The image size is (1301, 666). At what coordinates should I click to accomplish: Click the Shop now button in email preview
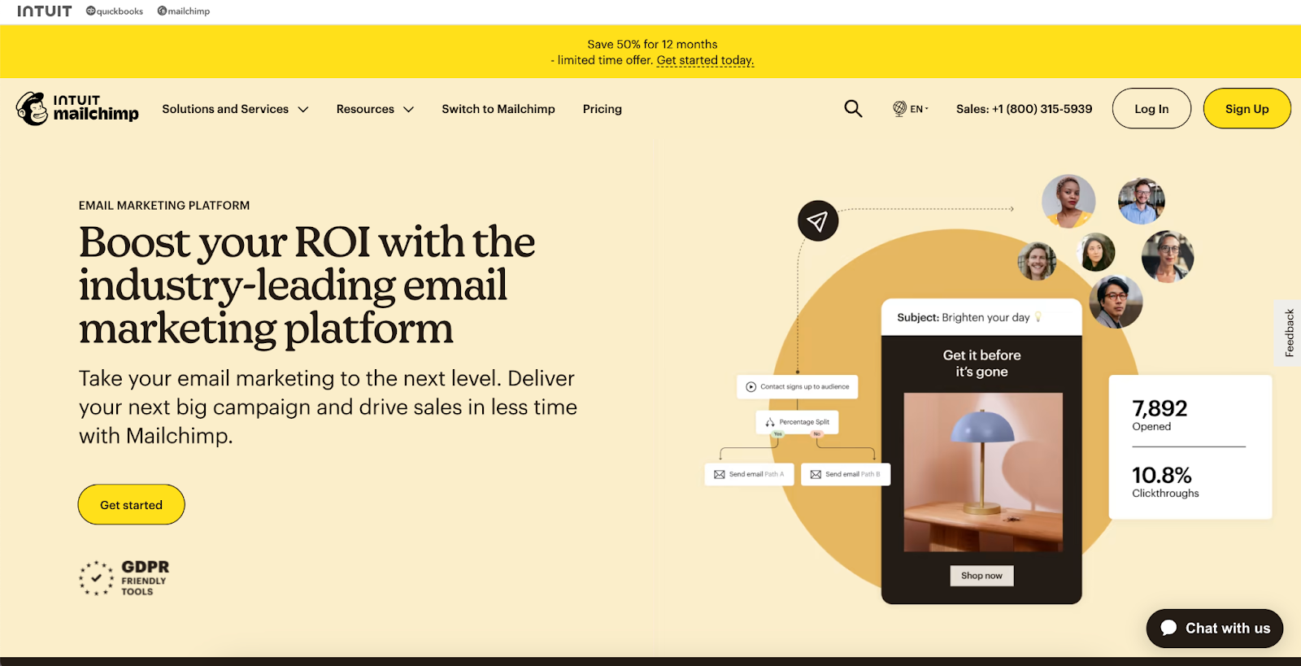tap(981, 576)
